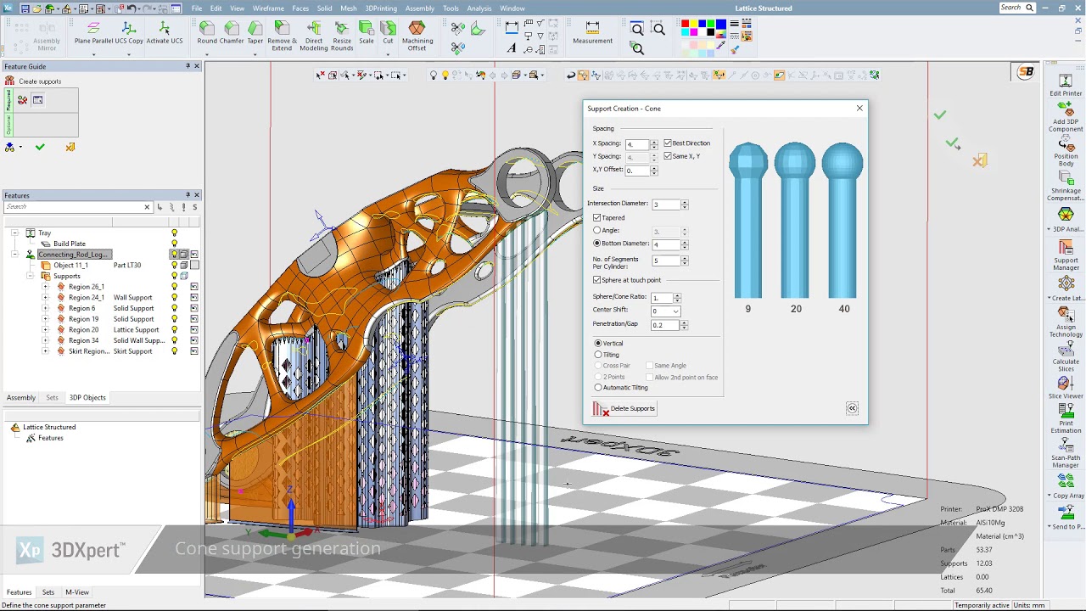Select Bottom Diameter radio button
The width and height of the screenshot is (1086, 611).
tap(597, 244)
